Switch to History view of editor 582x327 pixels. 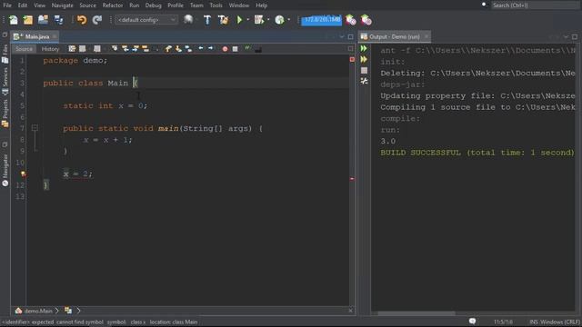click(x=50, y=49)
